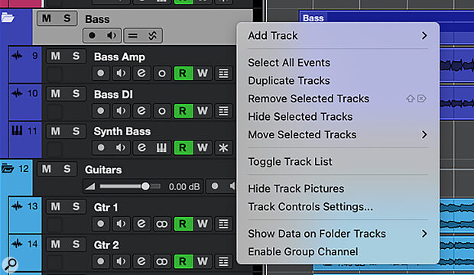Open Move Selected Tracks submenu
Viewport: 474px width, 275px height.
click(x=338, y=134)
